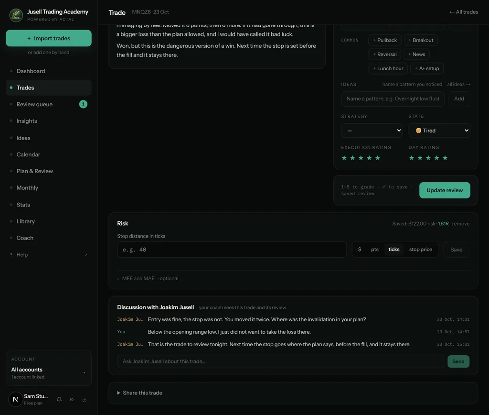This screenshot has width=489, height=415.
Task: Select the ticks unit for risk
Action: click(394, 250)
